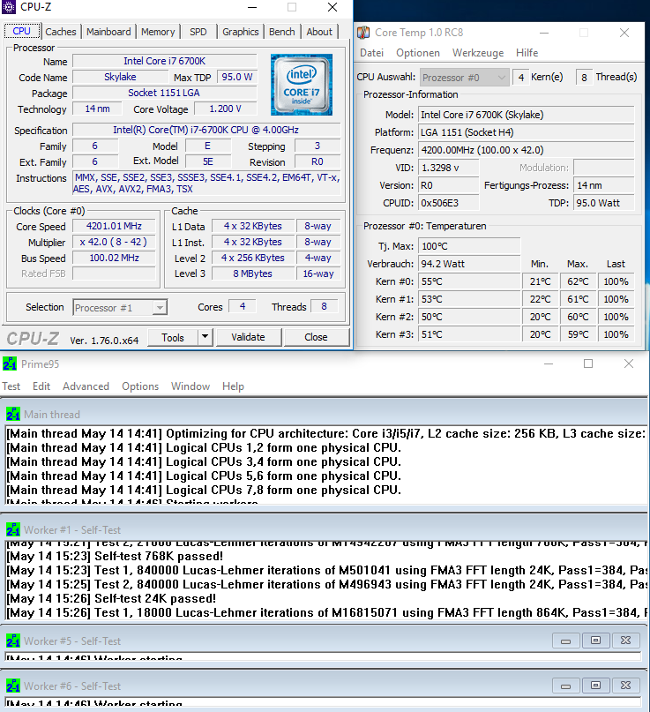Open the Bench tab in CPU-Z

tap(282, 32)
